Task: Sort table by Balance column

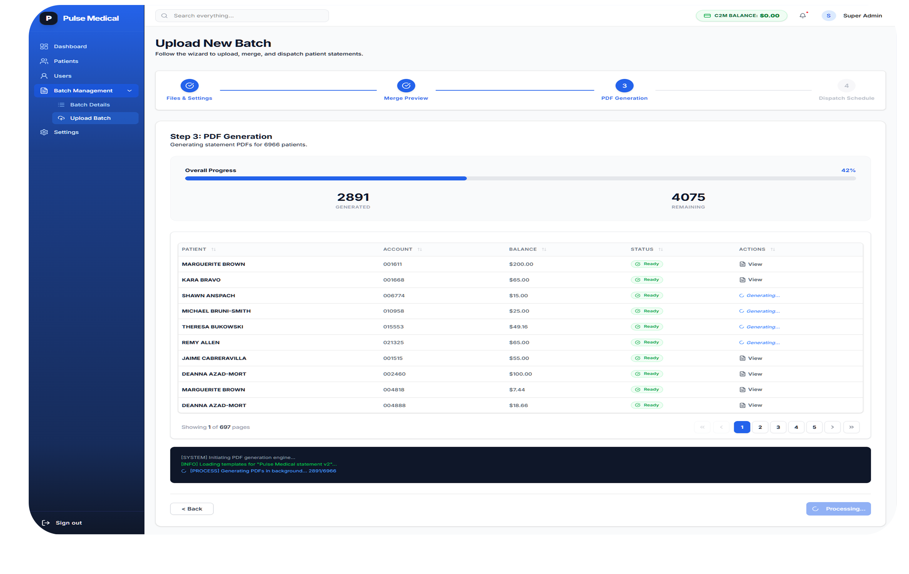Action: point(544,249)
